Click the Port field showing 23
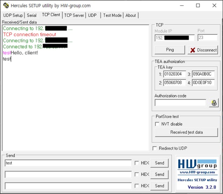The height and width of the screenshot is (194, 223). coord(208,38)
